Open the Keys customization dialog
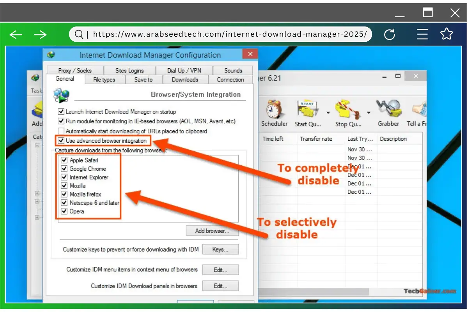 (220, 249)
